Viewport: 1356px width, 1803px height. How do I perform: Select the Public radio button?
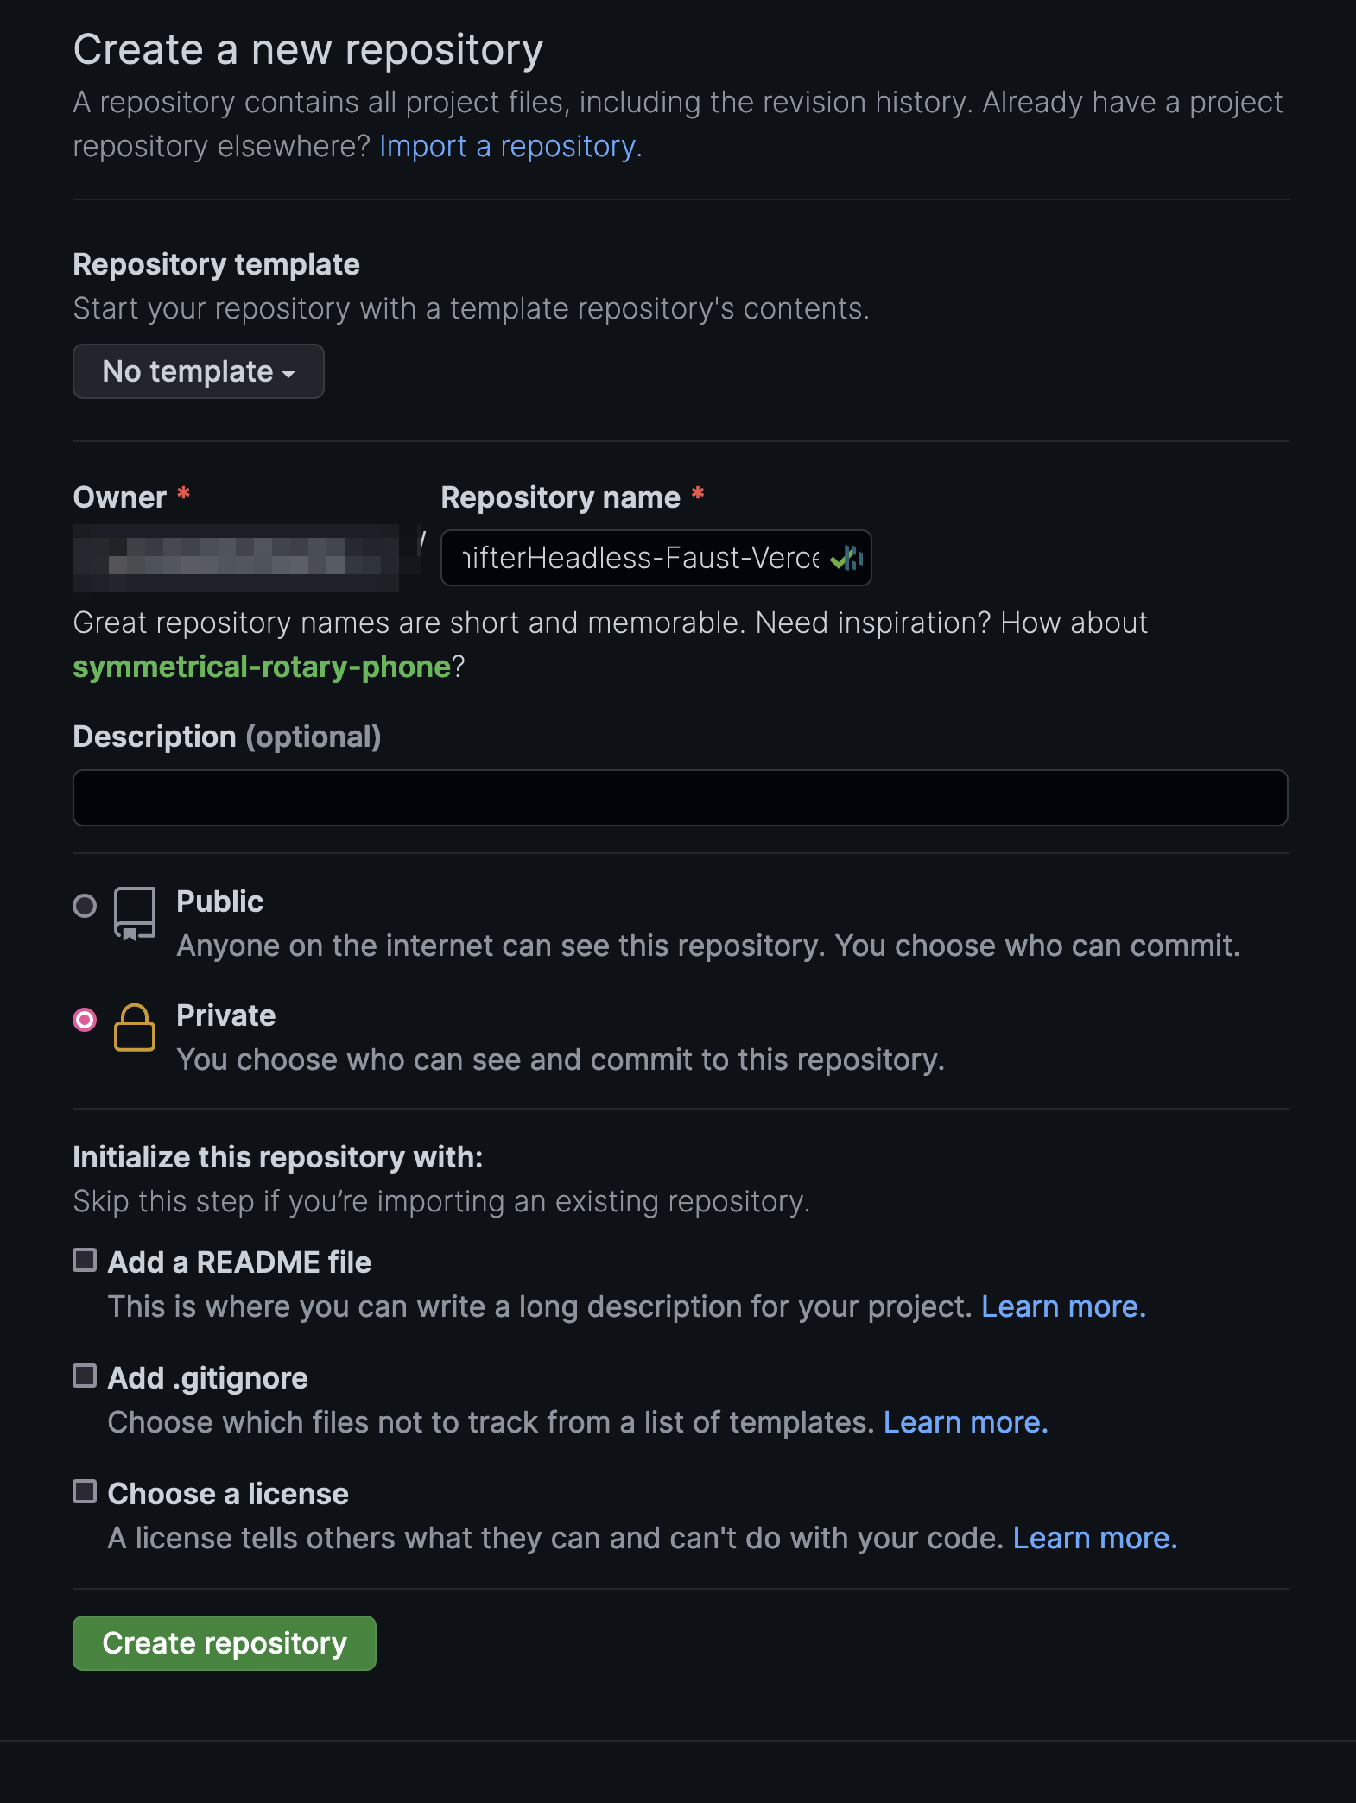[x=85, y=906]
